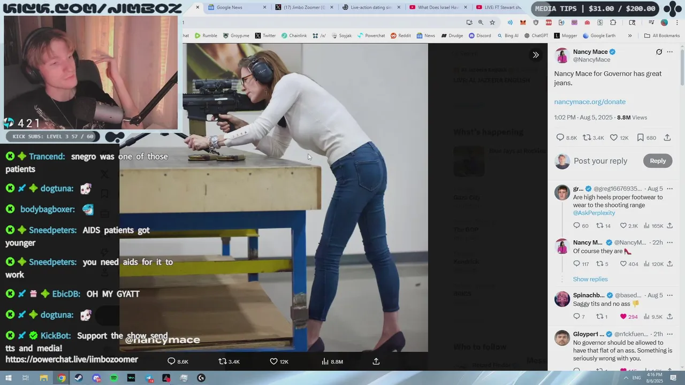Image resolution: width=685 pixels, height=385 pixels.
Task: Like Nancy Mace's tweet with 12K likes
Action: coord(614,137)
